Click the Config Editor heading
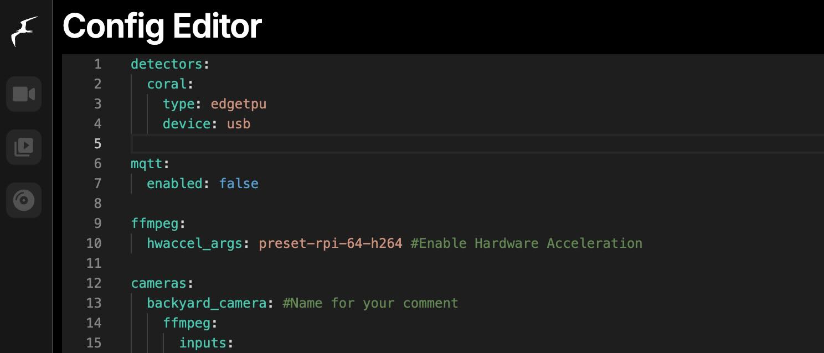Image resolution: width=824 pixels, height=353 pixels. coord(162,26)
